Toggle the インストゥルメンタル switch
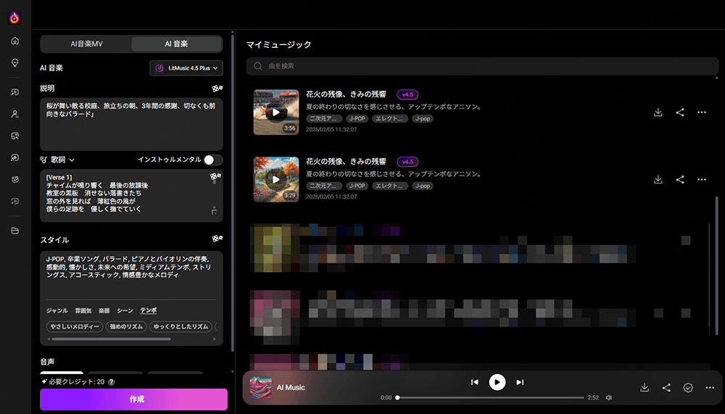 tap(213, 160)
